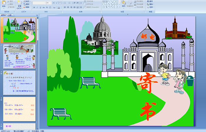
Task: Click the Clear Formatting icon
Action: click(x=60, y=3)
